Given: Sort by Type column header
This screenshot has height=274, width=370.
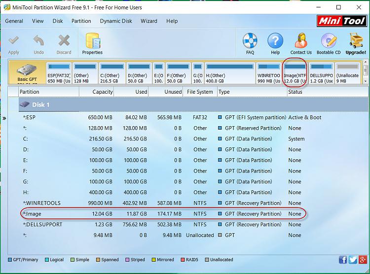Looking at the screenshot, I should pyautogui.click(x=252, y=92).
